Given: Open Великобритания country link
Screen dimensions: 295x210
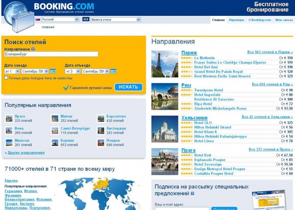Looking at the screenshot, I should tap(19, 199).
